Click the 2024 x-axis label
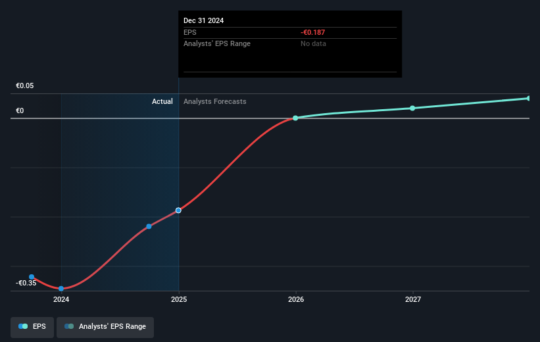Image resolution: width=540 pixels, height=342 pixels. [61, 299]
